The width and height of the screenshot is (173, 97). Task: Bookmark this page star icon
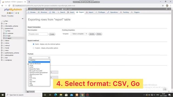tap(163, 6)
